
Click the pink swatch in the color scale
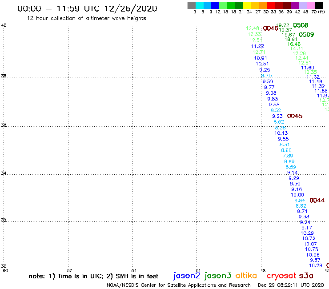pos(311,5)
